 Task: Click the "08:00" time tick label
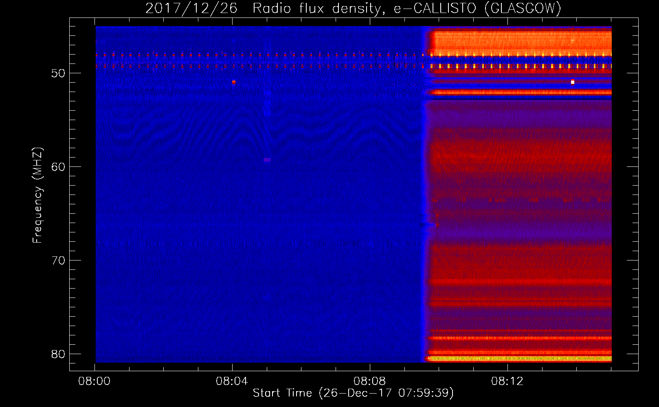tap(94, 381)
